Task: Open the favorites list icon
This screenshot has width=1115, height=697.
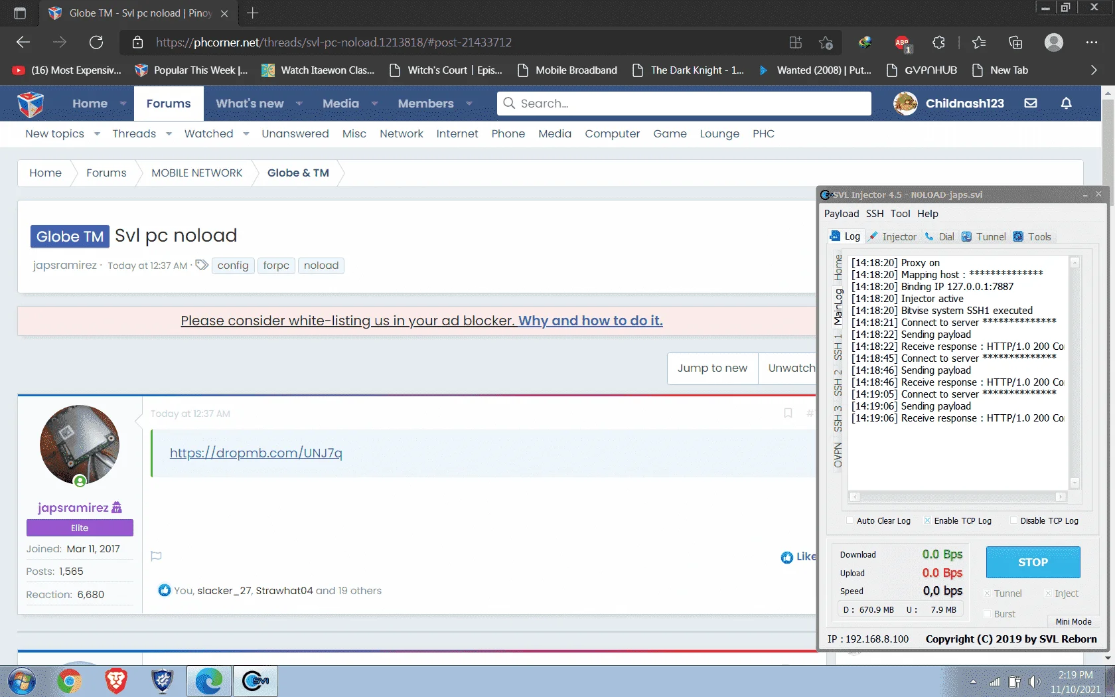Action: coord(979,42)
